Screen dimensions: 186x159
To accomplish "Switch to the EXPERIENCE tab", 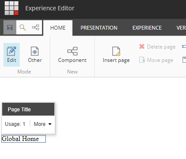I will pyautogui.click(x=147, y=28).
